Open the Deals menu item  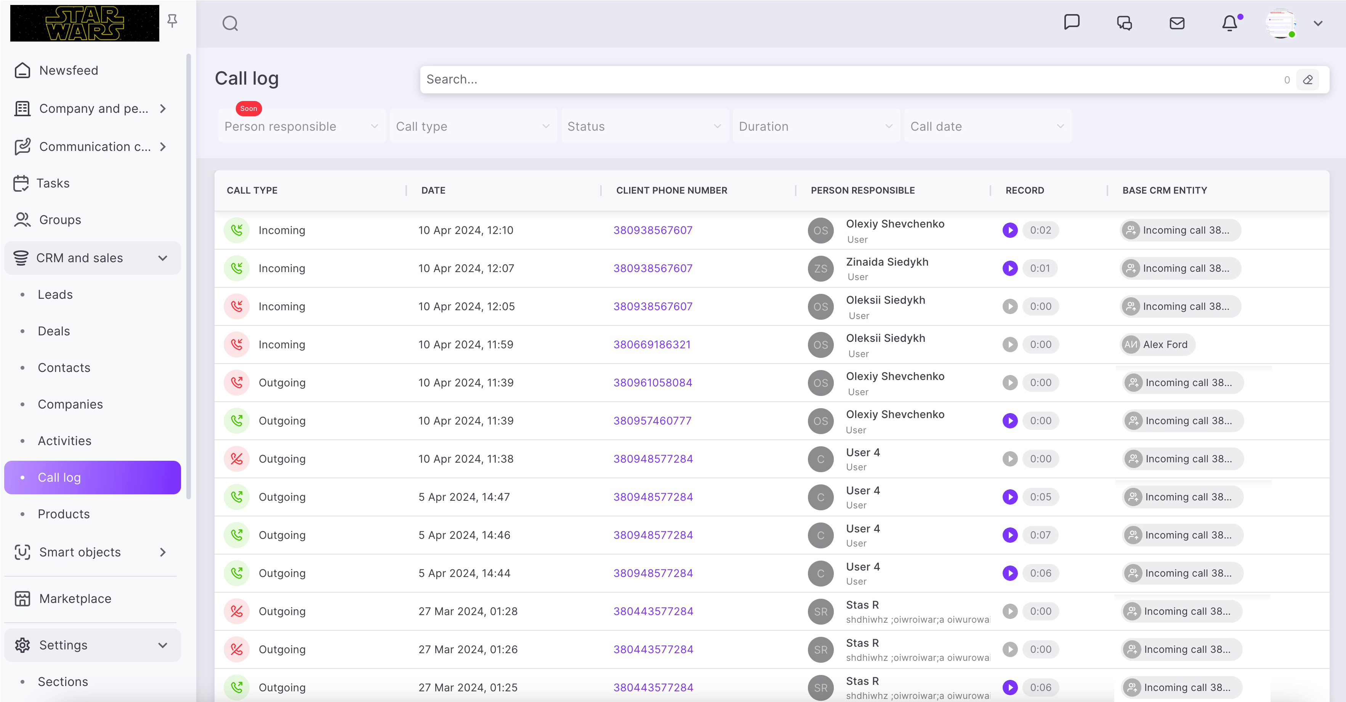point(53,331)
